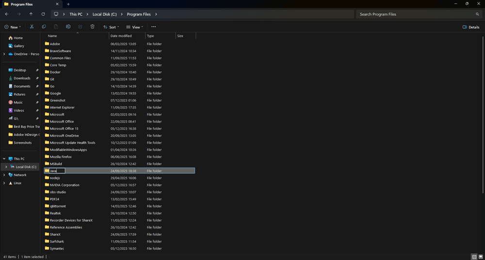The image size is (485, 260).
Task: Sort by the Date modified column header
Action: [x=121, y=36]
